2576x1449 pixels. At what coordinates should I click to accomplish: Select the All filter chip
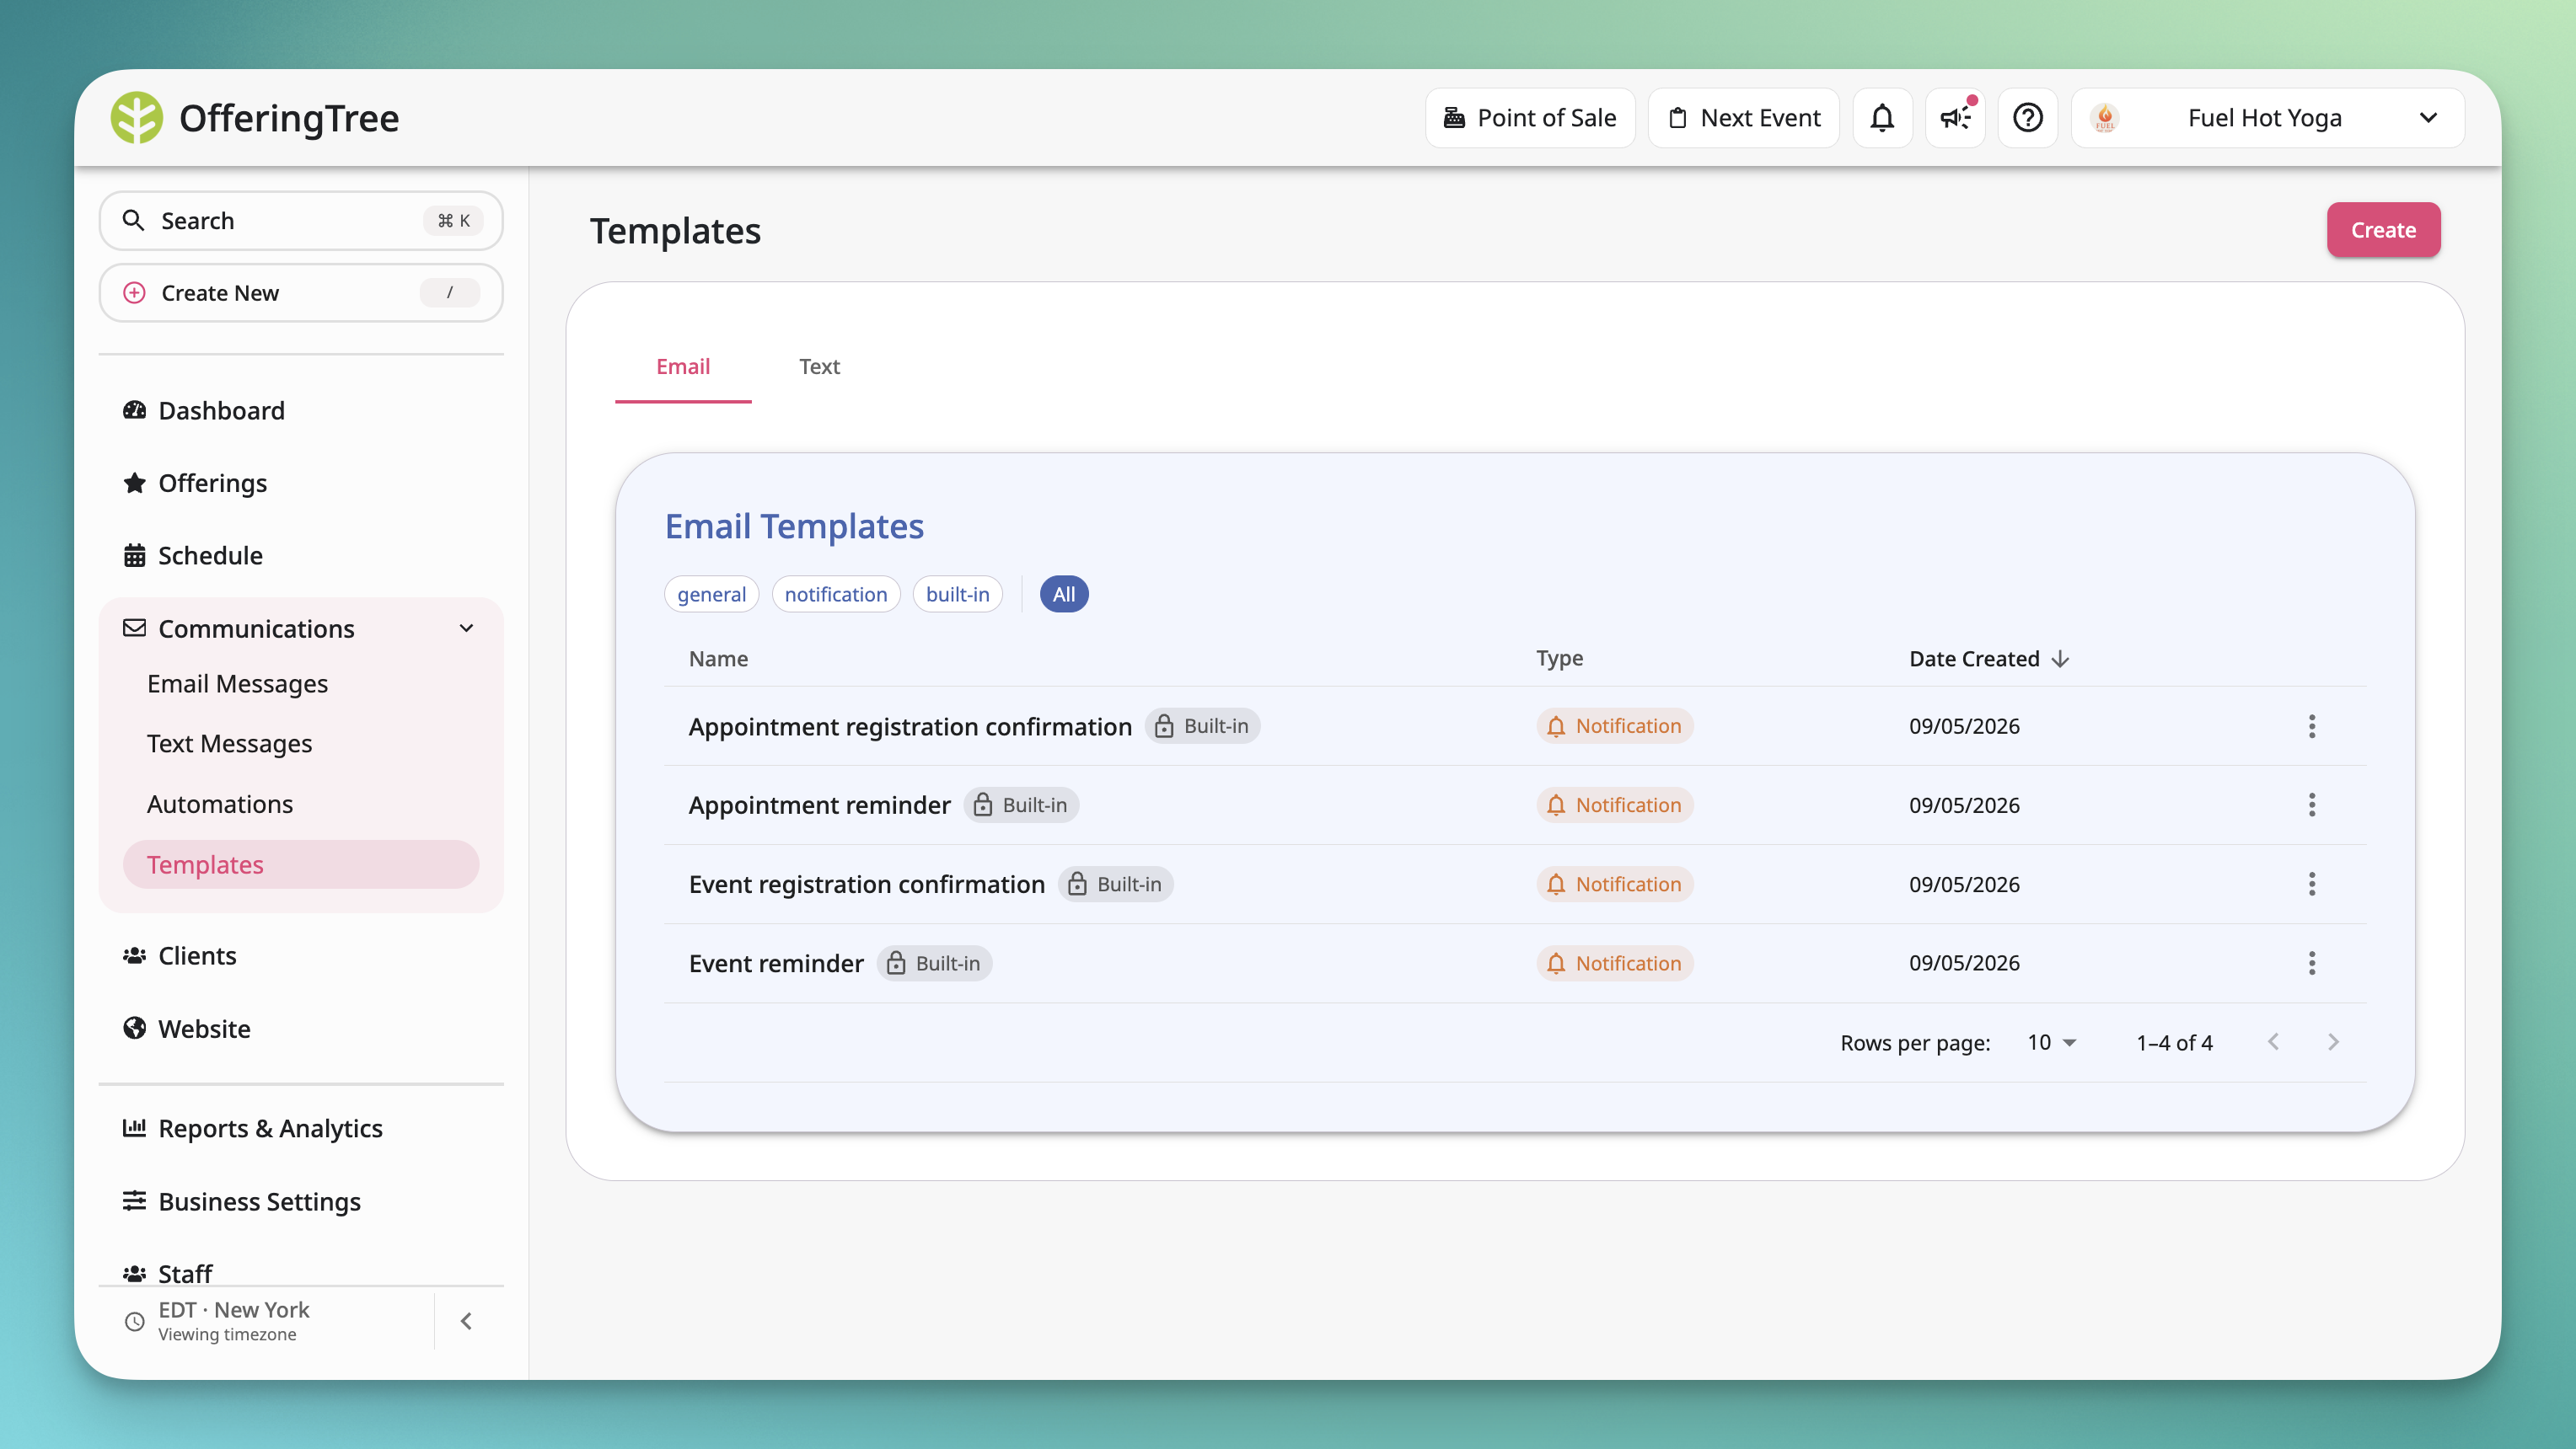click(x=1064, y=595)
